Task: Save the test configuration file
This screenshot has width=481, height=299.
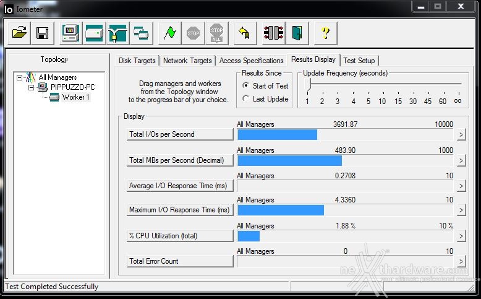Action: pos(42,33)
